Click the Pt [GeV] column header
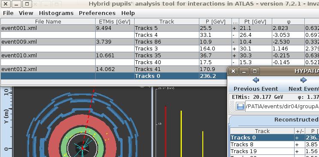The width and height of the screenshot is (319, 157). (256, 21)
